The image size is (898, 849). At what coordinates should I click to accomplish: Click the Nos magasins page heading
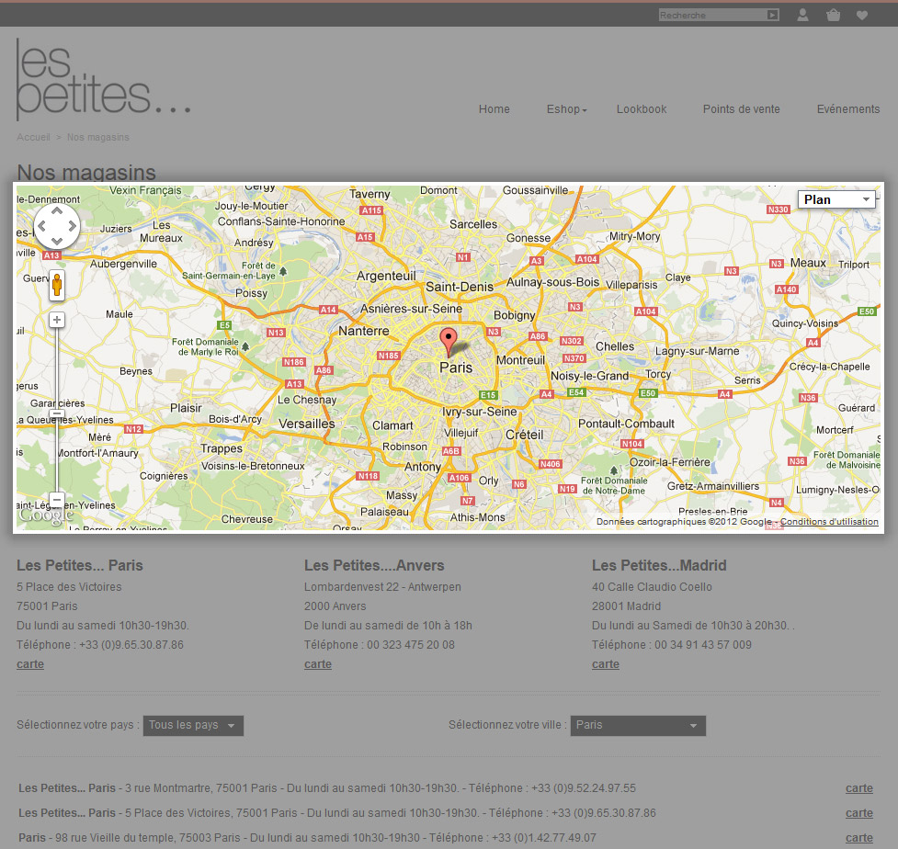(86, 173)
